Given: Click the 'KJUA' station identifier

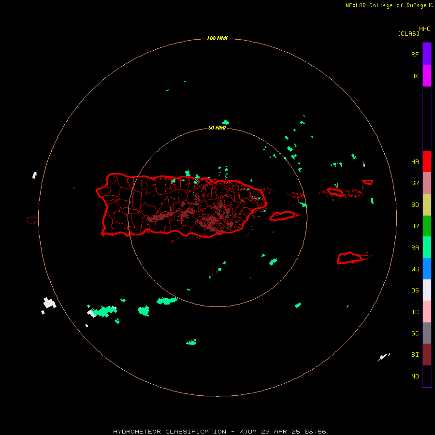Looking at the screenshot, I should pyautogui.click(x=248, y=432).
